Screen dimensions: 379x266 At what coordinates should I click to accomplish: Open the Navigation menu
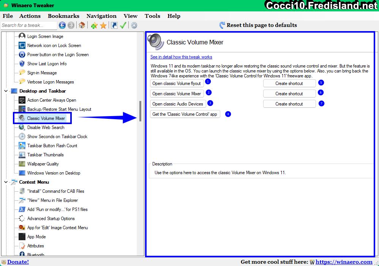point(101,16)
